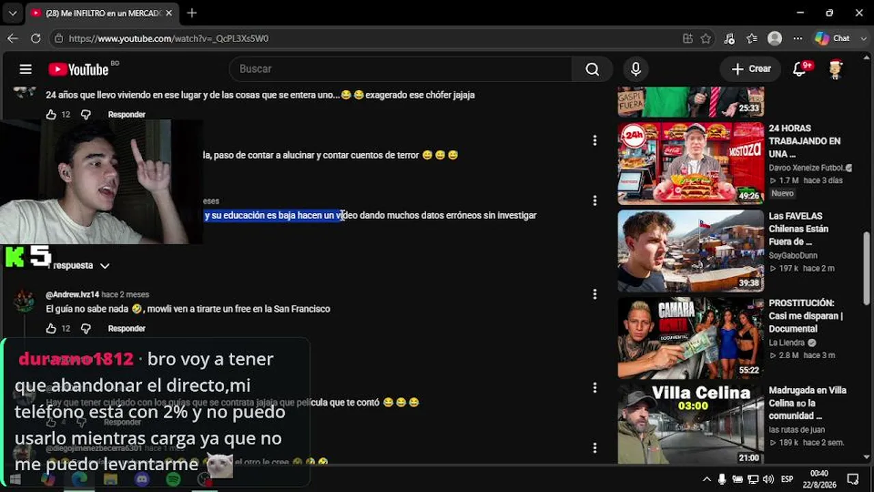Click the browser address bar URL
This screenshot has height=492, width=874.
click(169, 38)
